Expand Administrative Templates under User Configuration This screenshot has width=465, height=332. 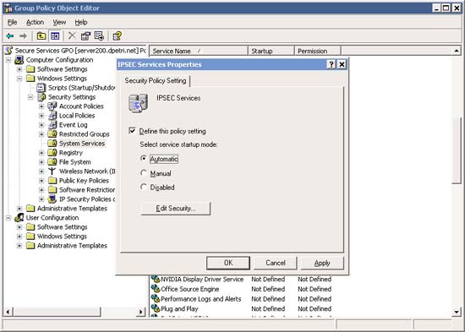click(19, 246)
